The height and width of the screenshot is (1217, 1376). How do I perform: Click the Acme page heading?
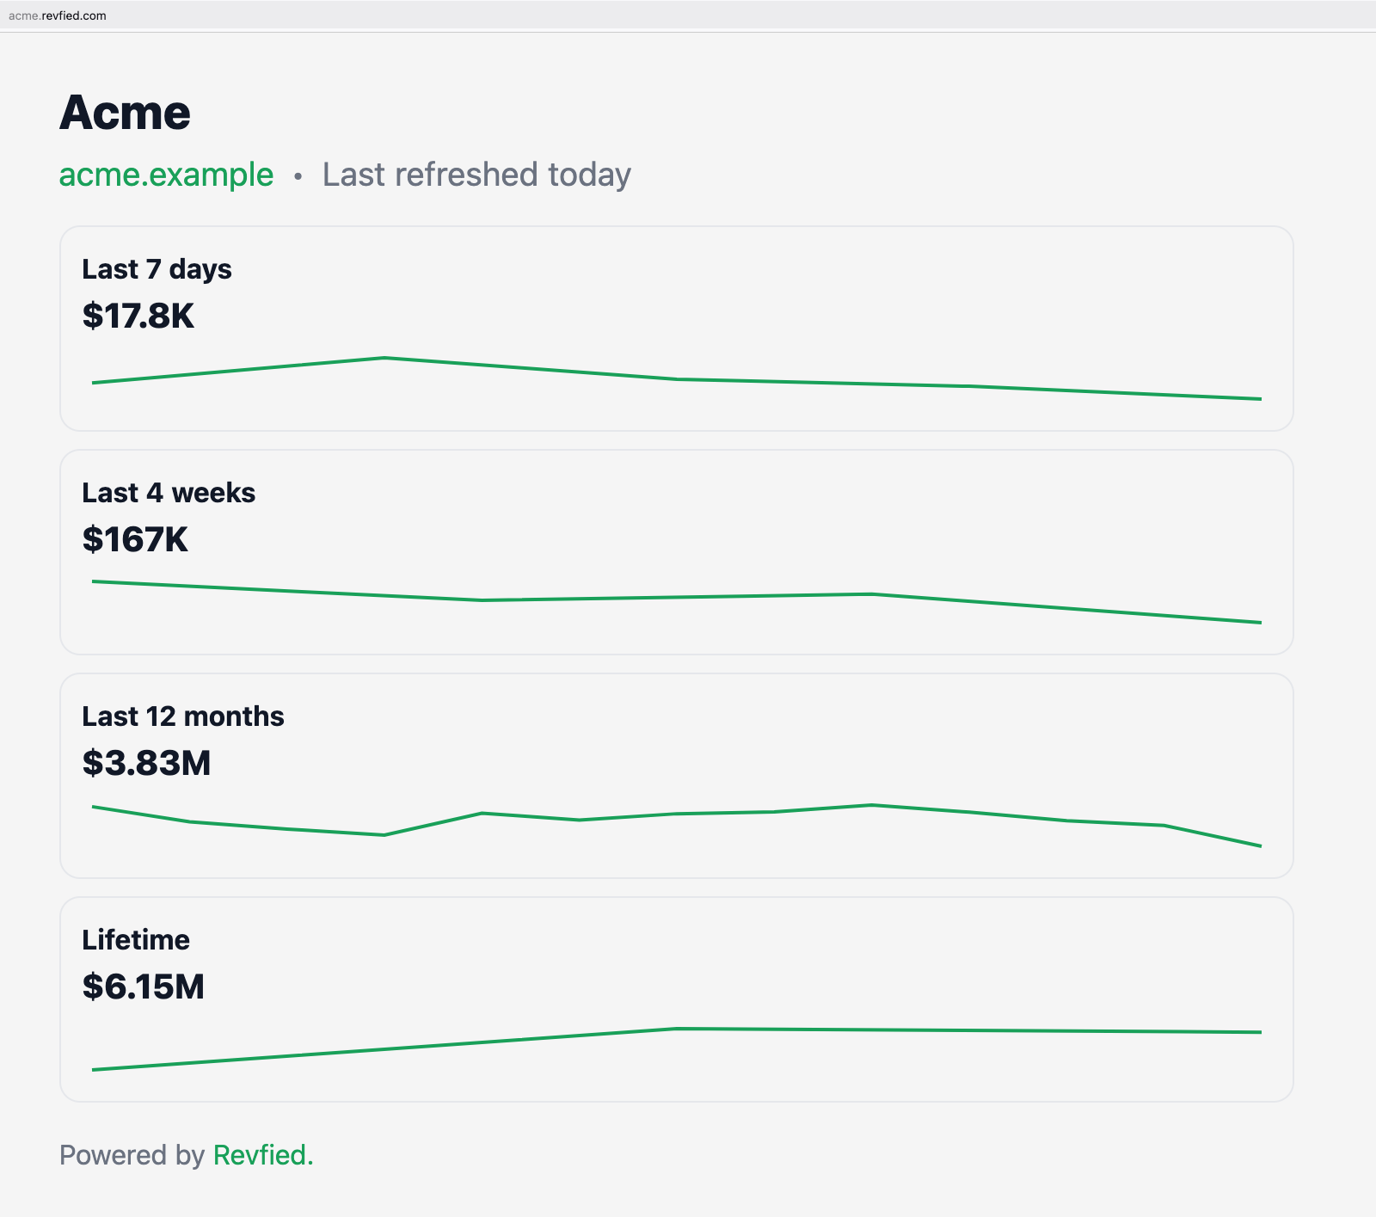tap(125, 113)
